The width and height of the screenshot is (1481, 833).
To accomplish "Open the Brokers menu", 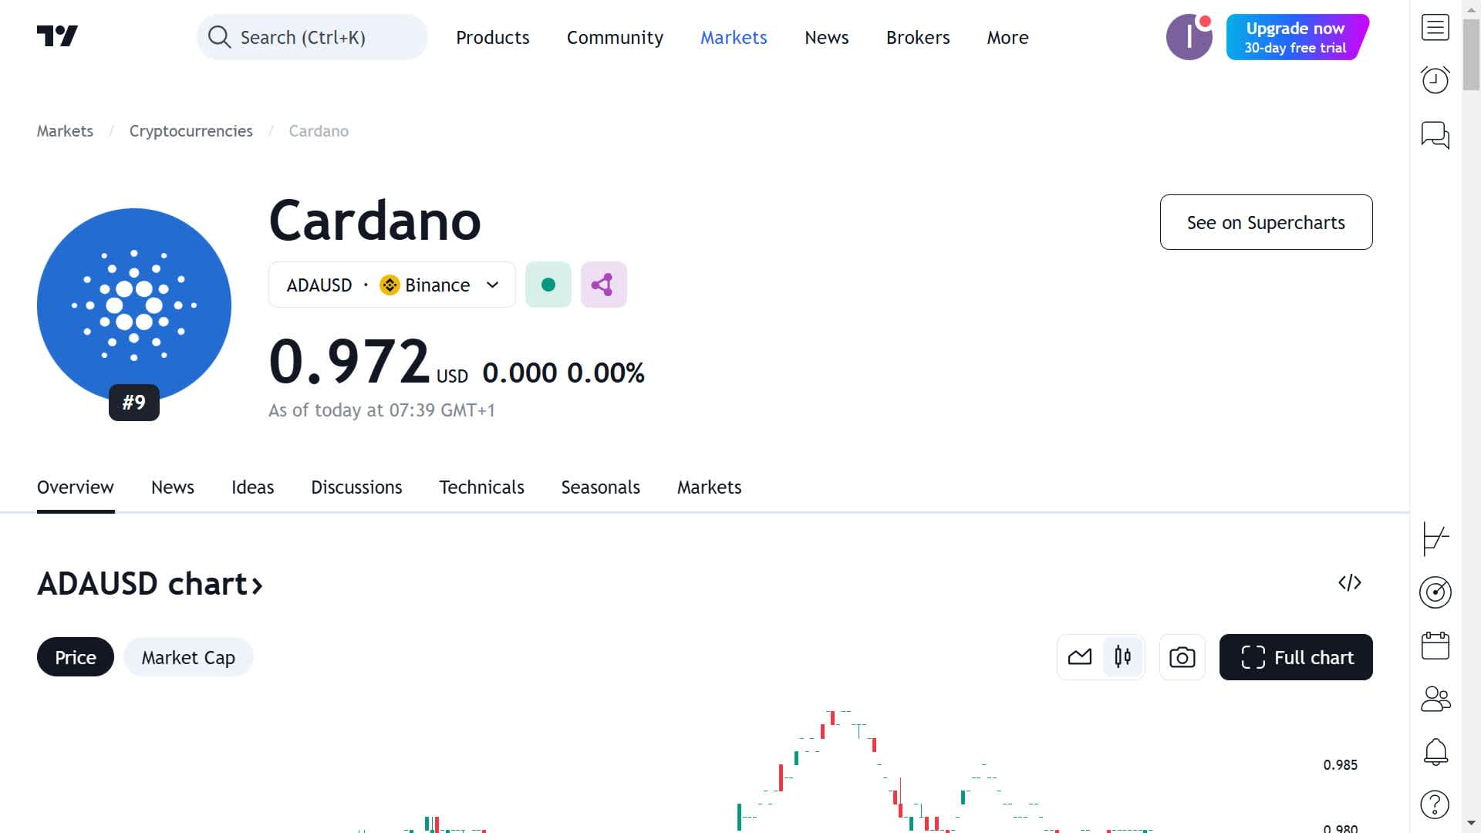I will click(x=917, y=37).
